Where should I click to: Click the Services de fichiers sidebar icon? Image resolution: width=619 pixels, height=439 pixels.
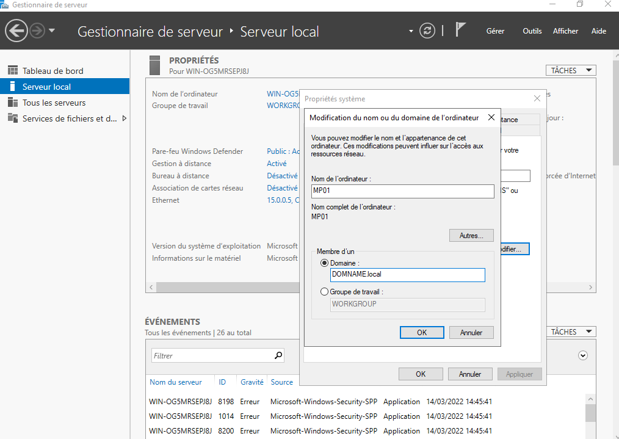point(13,118)
